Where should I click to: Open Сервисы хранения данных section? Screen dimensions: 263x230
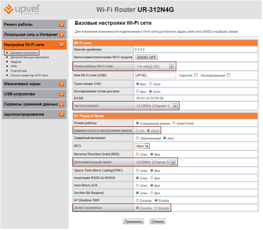(x=34, y=104)
